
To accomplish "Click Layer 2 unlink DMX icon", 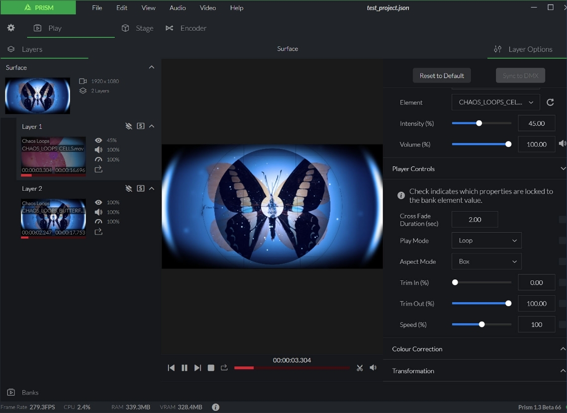I will tap(129, 188).
